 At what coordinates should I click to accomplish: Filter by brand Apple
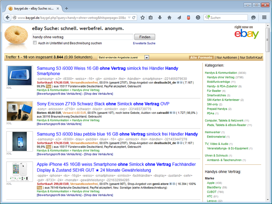click(x=211, y=183)
